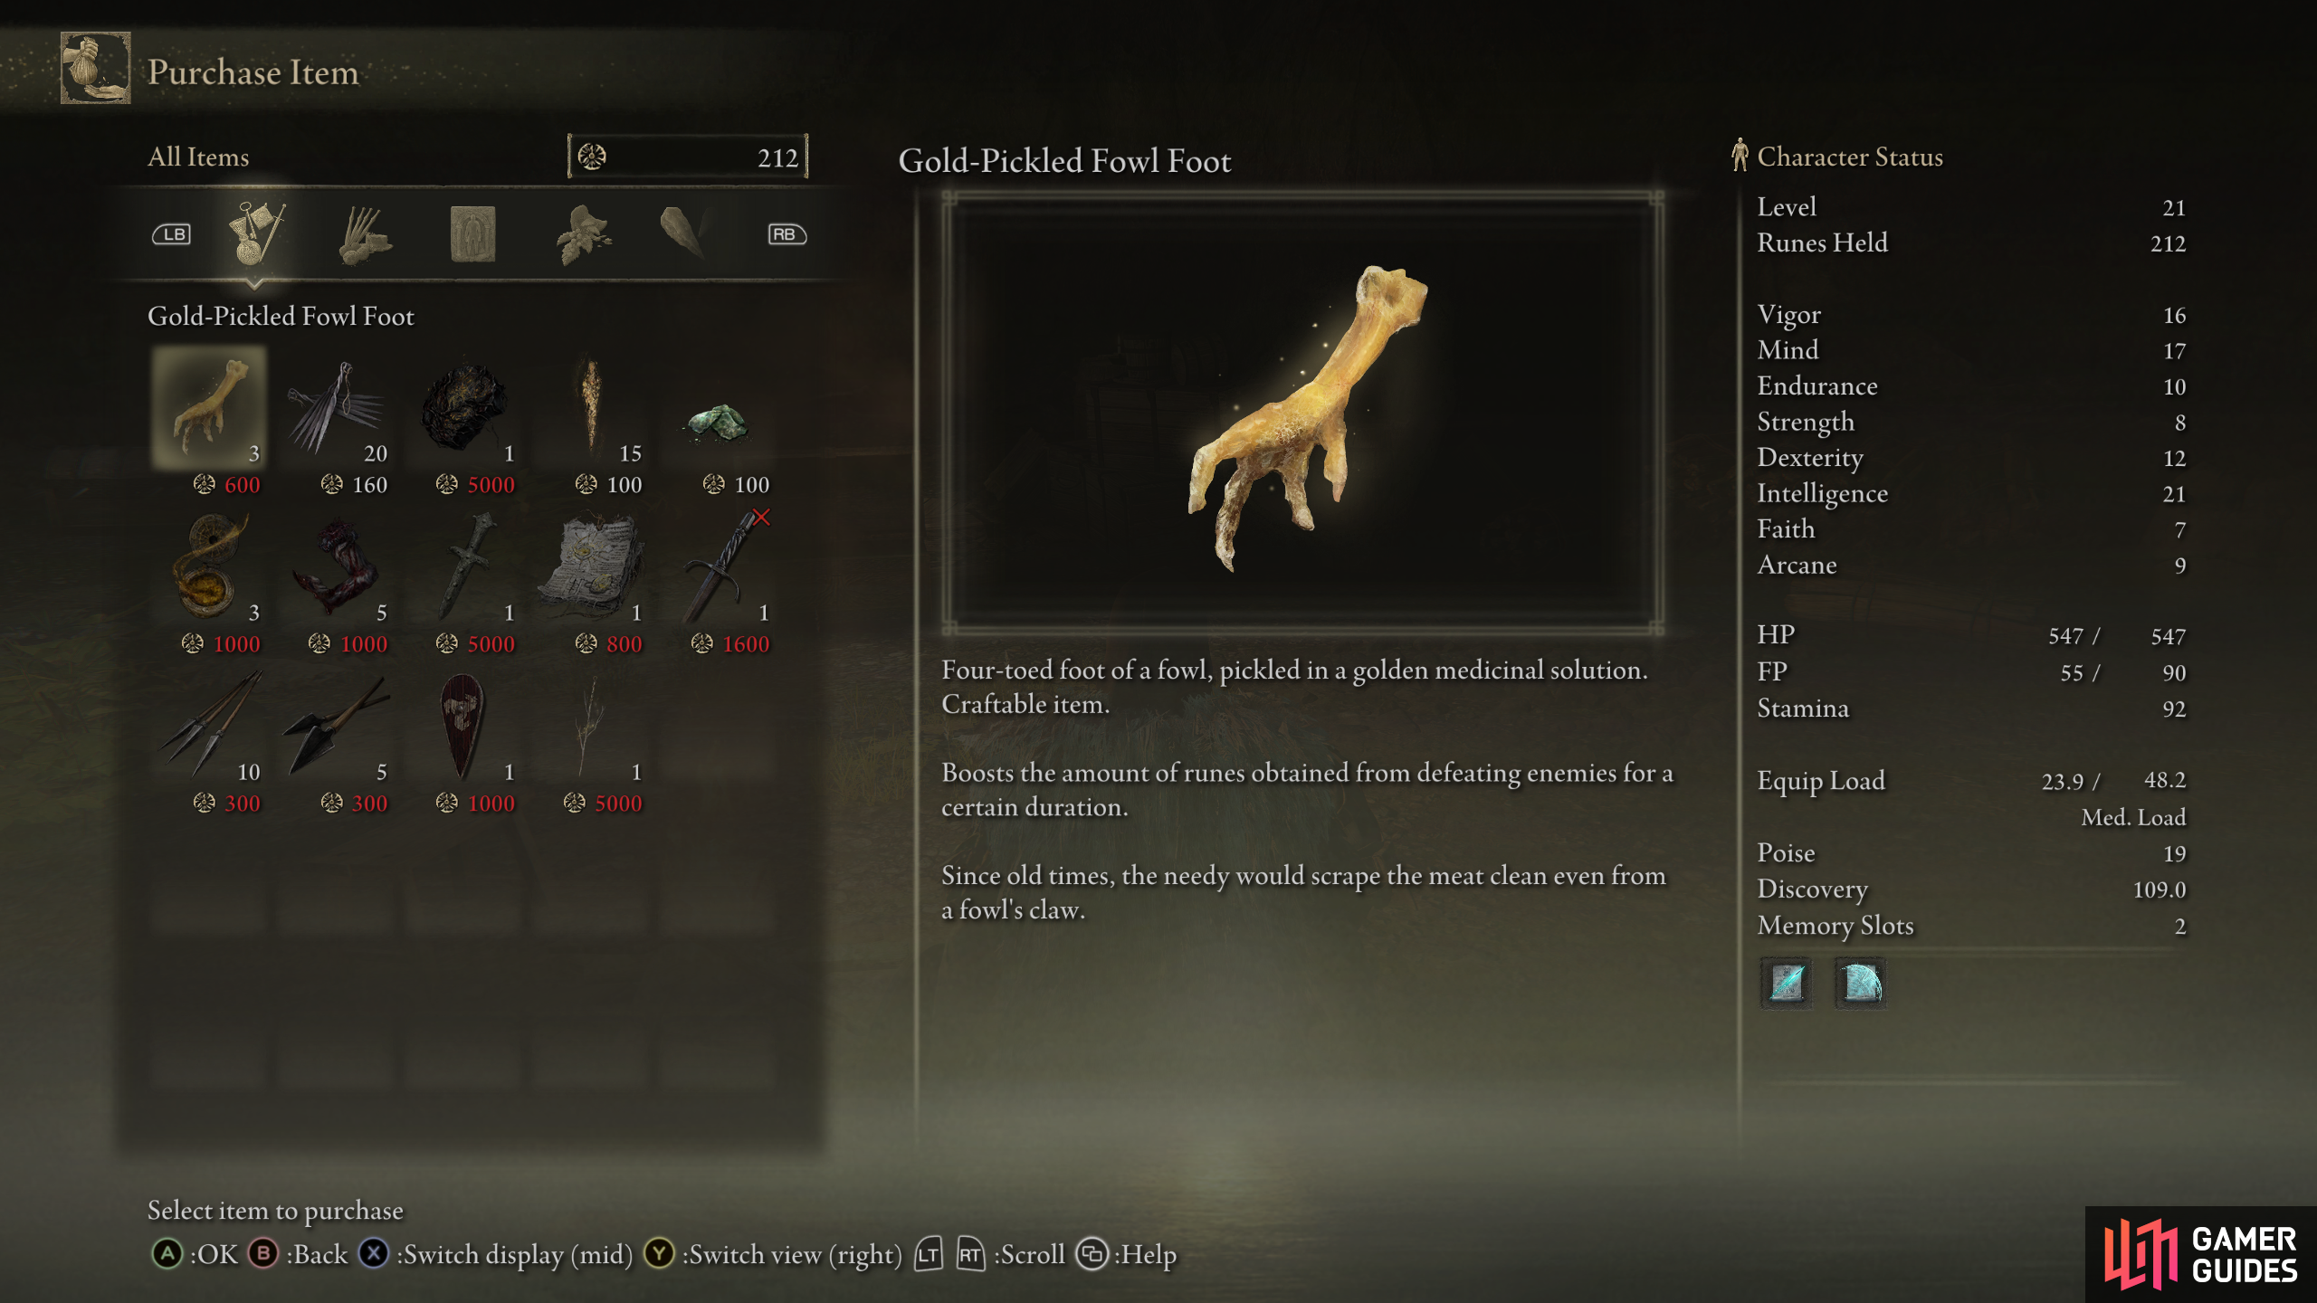Screen dimensions: 2317x1303
Task: Click the X Switch display (mid) prompt
Action: click(x=495, y=1254)
